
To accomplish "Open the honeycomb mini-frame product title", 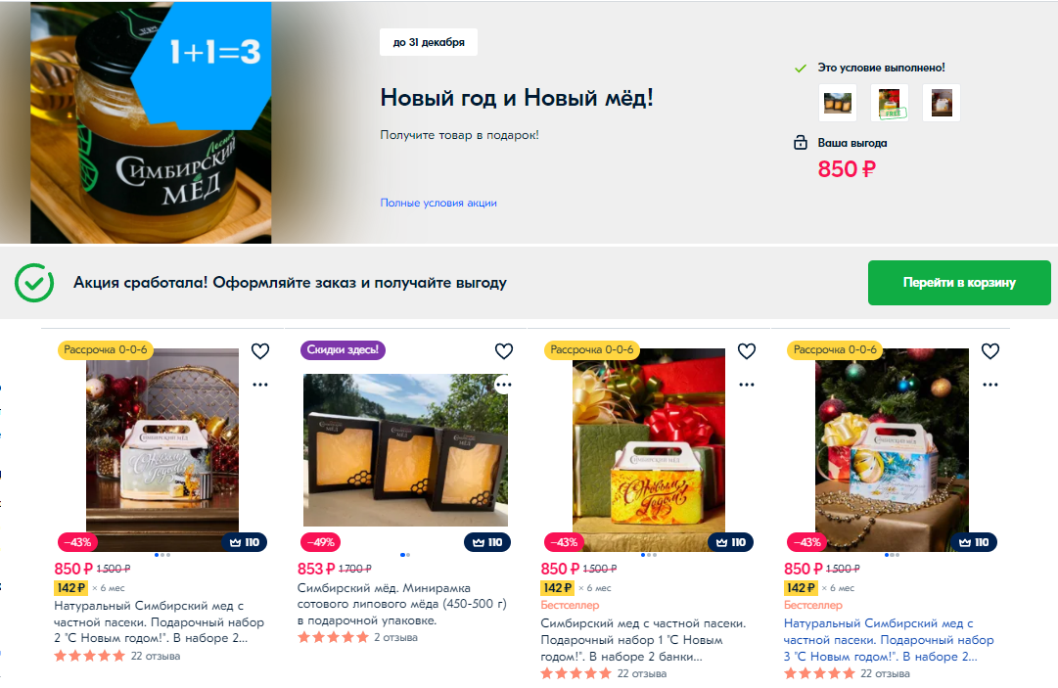I will (x=401, y=604).
